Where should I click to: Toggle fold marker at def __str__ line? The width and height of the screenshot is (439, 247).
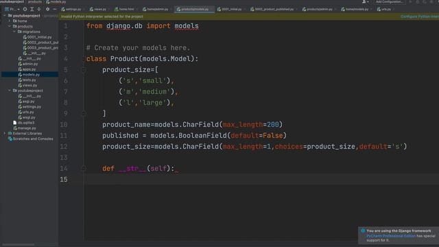tap(84, 168)
